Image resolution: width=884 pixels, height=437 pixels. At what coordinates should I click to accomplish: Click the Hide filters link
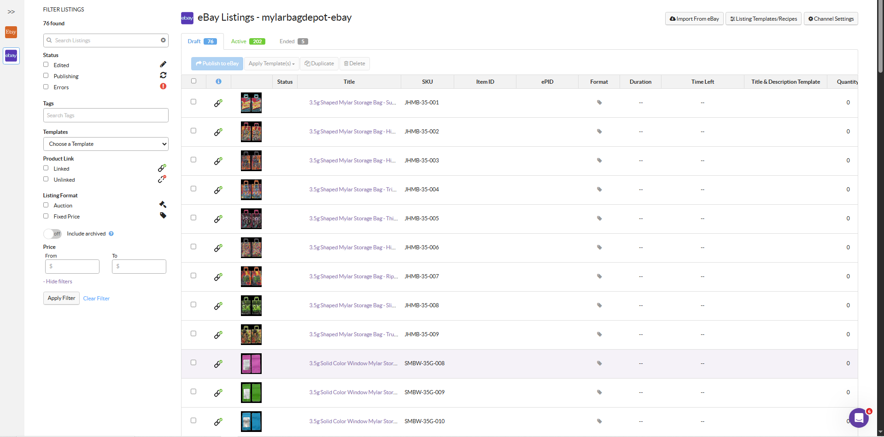(58, 282)
